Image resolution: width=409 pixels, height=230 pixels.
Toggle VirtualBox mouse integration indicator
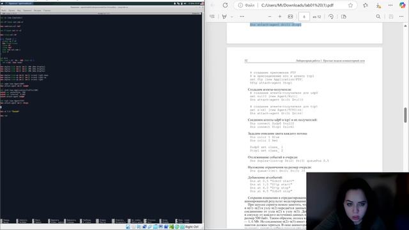click(177, 227)
